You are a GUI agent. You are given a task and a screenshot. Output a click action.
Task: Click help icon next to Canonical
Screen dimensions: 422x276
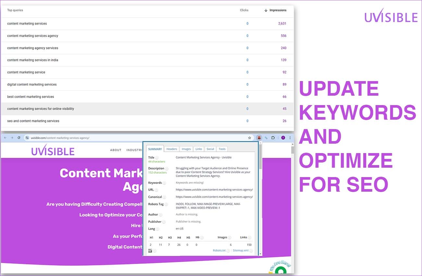[165, 197]
